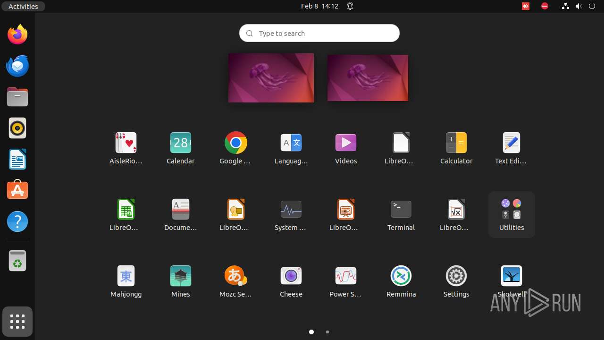This screenshot has width=604, height=340.
Task: Go to the second app grid page dot
Action: point(327,332)
